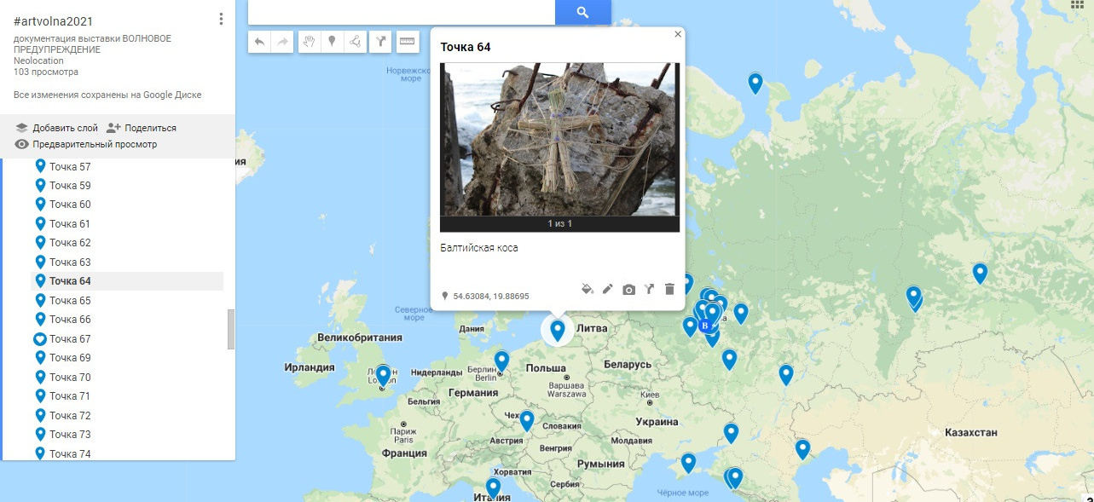1094x502 pixels.
Task: Edit Точка 64 using the pencil icon
Action: click(607, 289)
